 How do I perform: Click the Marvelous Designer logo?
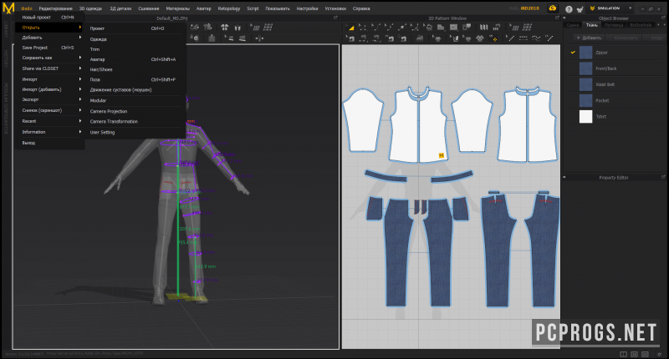8,8
